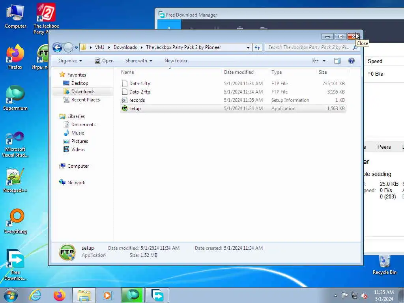Switch to Supermium taskbar button
The image size is (404, 303).
coord(133,295)
